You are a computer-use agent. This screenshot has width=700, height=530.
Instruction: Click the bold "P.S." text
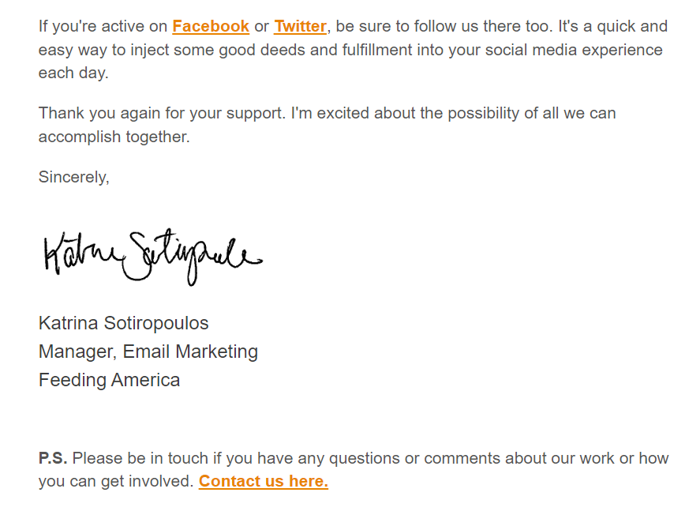[x=53, y=458]
